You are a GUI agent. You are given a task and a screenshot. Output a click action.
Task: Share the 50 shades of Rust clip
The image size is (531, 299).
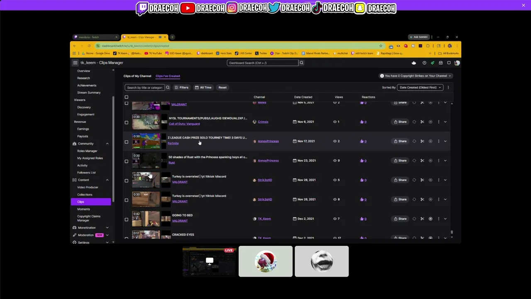[400, 161]
